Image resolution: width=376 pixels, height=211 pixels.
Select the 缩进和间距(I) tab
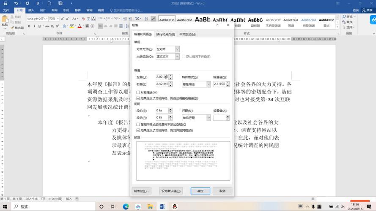coord(143,35)
